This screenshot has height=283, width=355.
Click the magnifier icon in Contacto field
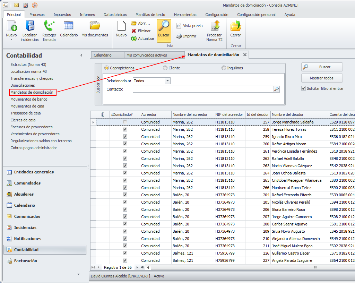(276, 89)
